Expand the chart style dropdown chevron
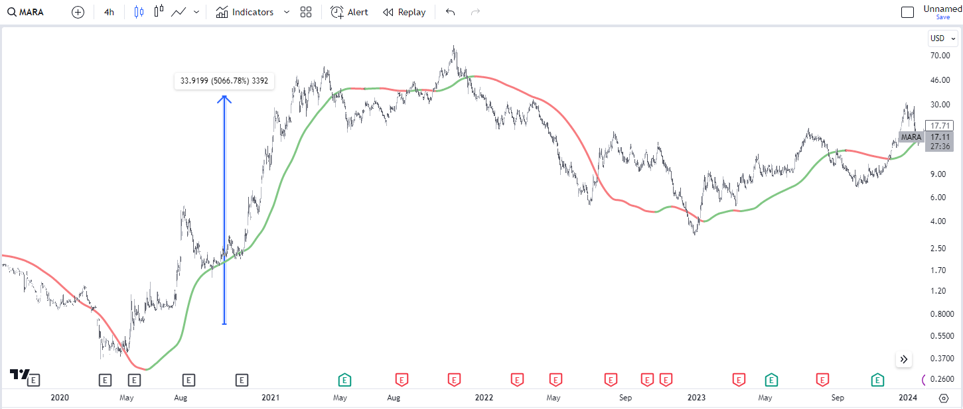Screen dimensions: 963x409 [196, 12]
